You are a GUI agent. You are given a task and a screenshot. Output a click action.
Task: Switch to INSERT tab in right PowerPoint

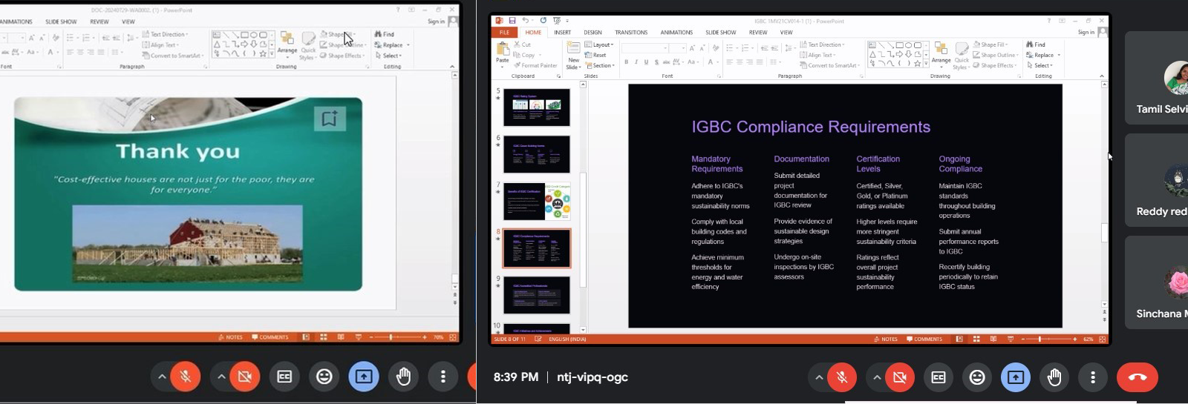point(562,33)
